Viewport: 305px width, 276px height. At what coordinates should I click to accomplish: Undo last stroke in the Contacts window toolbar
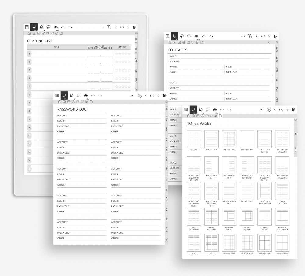[203, 36]
